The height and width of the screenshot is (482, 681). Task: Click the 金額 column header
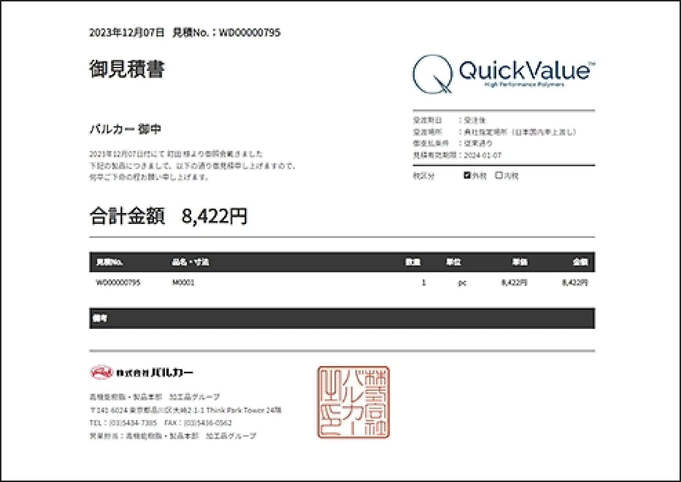coord(580,262)
